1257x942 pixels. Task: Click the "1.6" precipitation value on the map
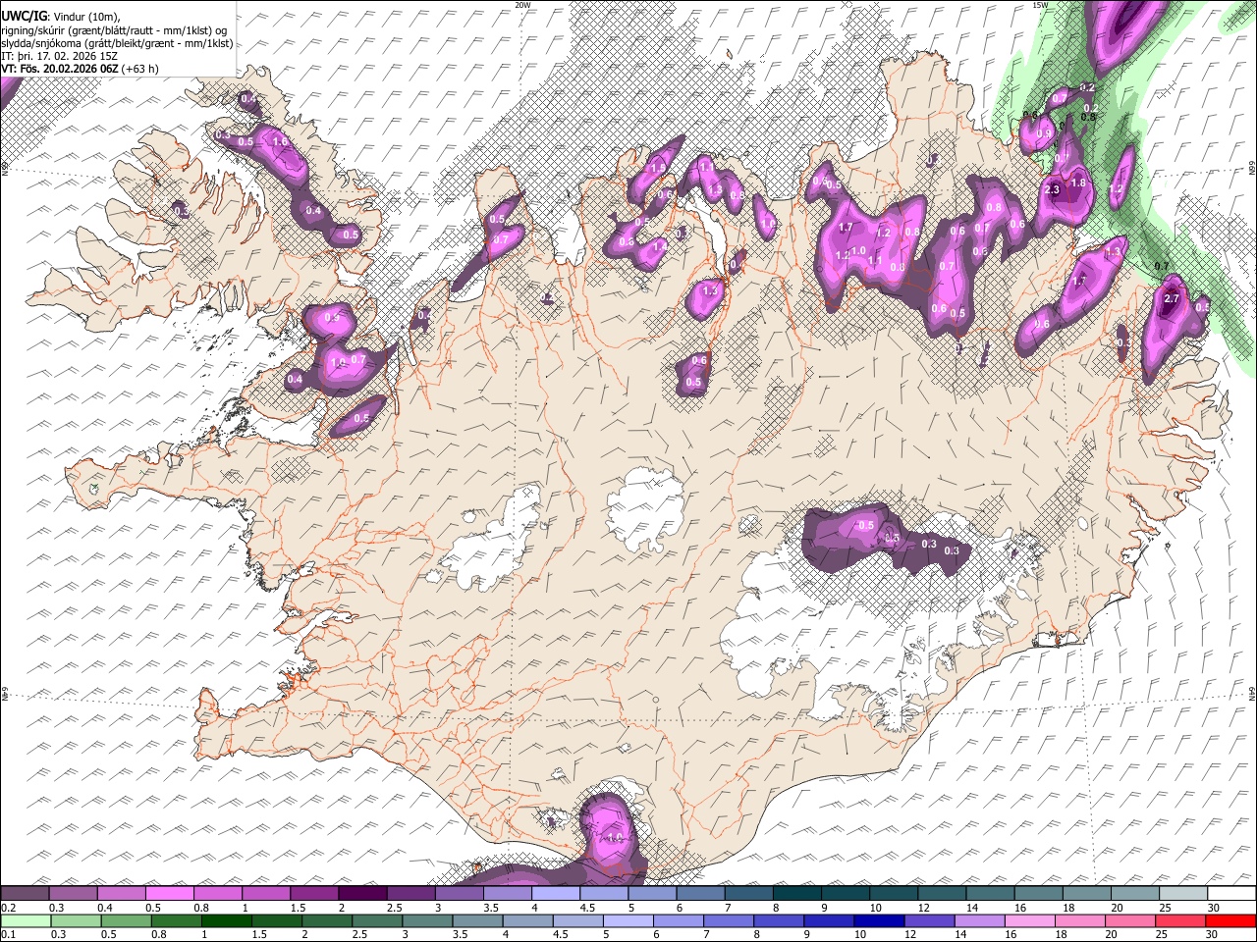pos(280,142)
